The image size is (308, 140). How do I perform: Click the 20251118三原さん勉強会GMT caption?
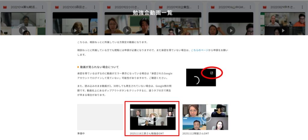click(x=147, y=133)
